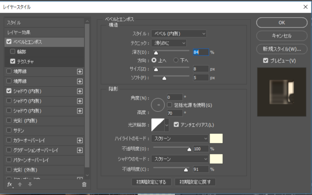Select テクスチャ sub-item label
Image resolution: width=312 pixels, height=195 pixels.
pyautogui.click(x=25, y=62)
